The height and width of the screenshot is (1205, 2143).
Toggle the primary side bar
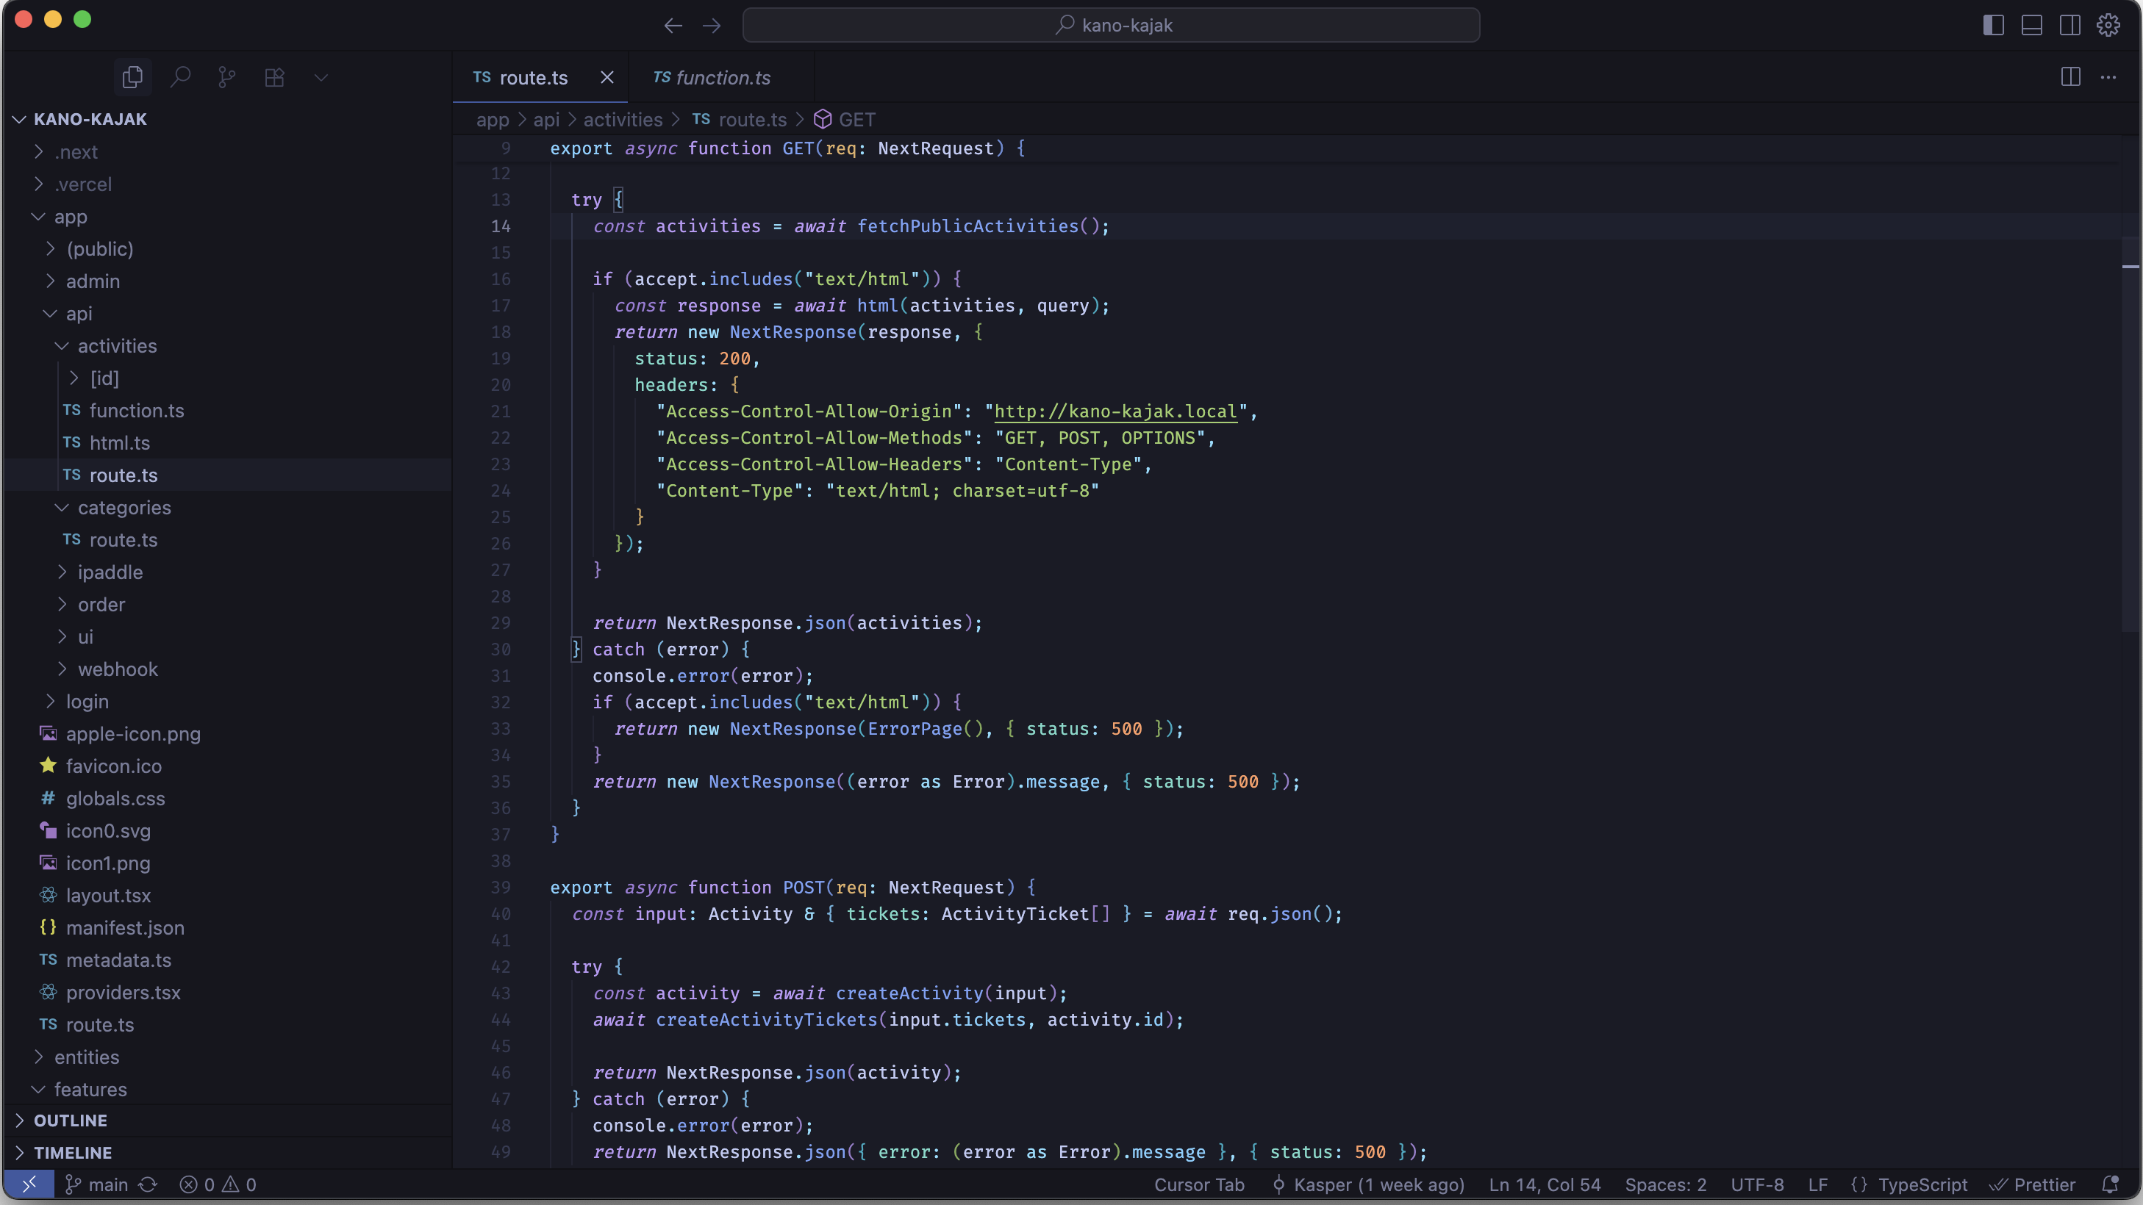click(1993, 25)
